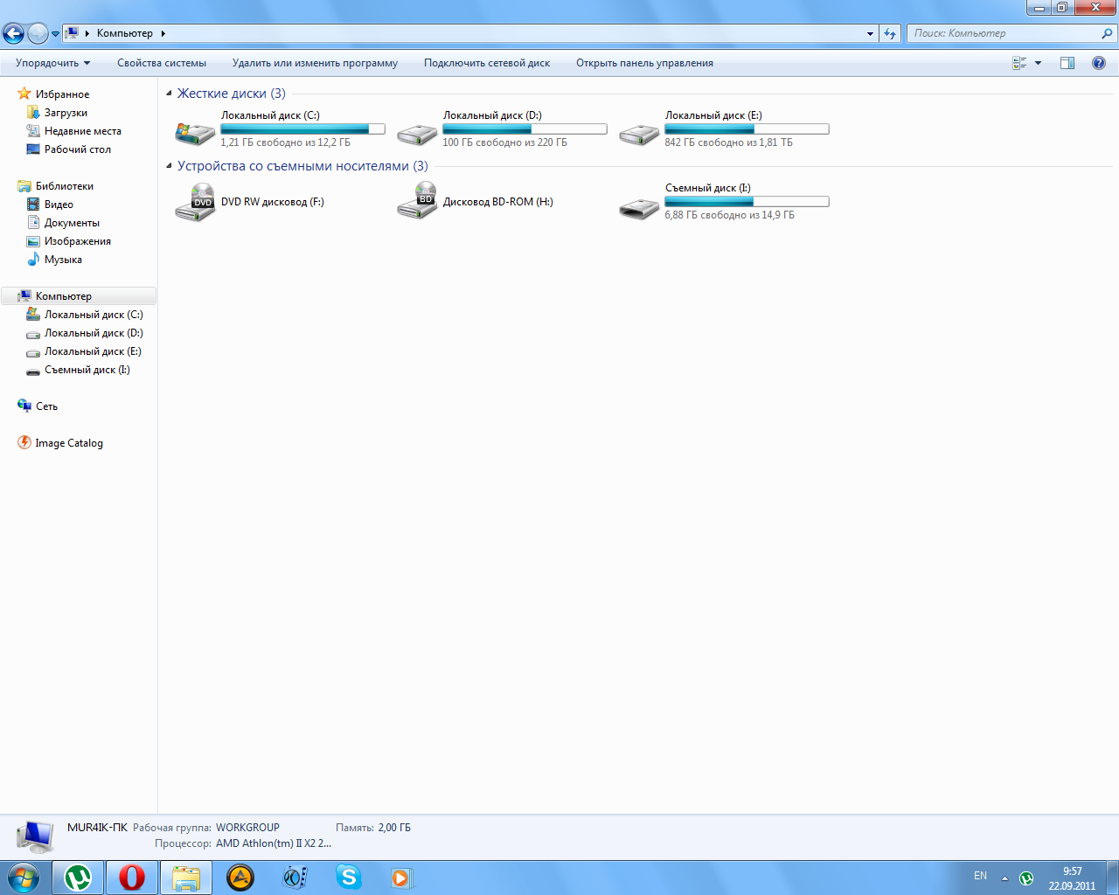The image size is (1119, 895).
Task: Click Подключить сетевой диск toolbar button
Action: click(487, 63)
